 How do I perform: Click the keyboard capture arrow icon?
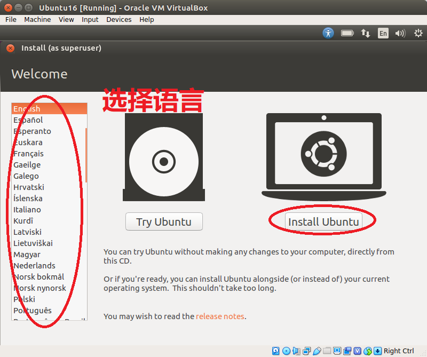377,351
